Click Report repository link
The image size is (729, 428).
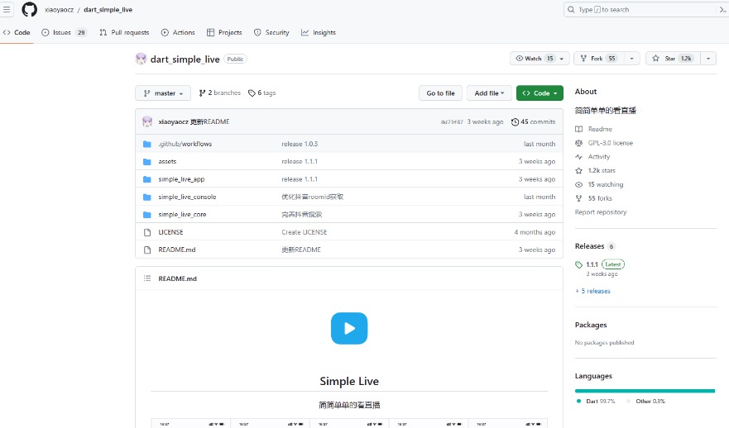tap(601, 212)
